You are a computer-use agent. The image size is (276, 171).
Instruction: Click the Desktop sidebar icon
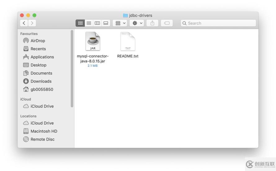tap(26, 65)
